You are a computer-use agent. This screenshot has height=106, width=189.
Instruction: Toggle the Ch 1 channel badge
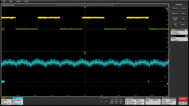tap(6, 101)
